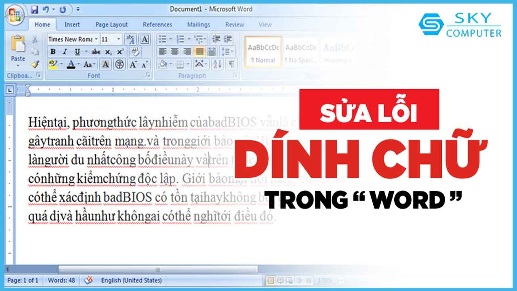The image size is (517, 291).
Task: Clear formatting with the eraser icon
Action: point(135,52)
